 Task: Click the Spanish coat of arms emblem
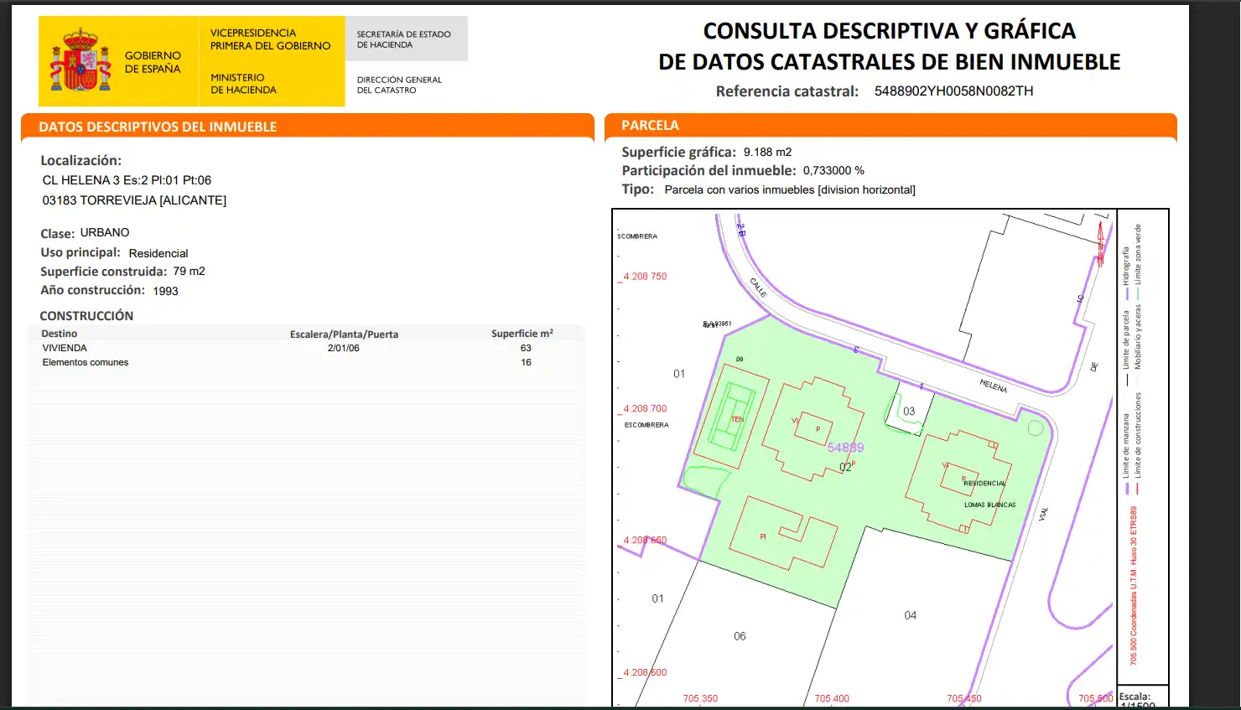[x=80, y=60]
